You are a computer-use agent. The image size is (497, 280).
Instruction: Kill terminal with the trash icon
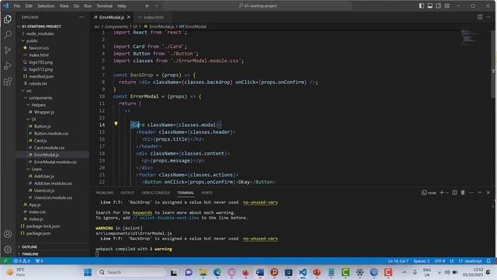click(463, 192)
